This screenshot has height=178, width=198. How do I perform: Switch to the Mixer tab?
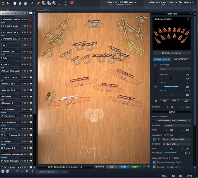point(63,172)
